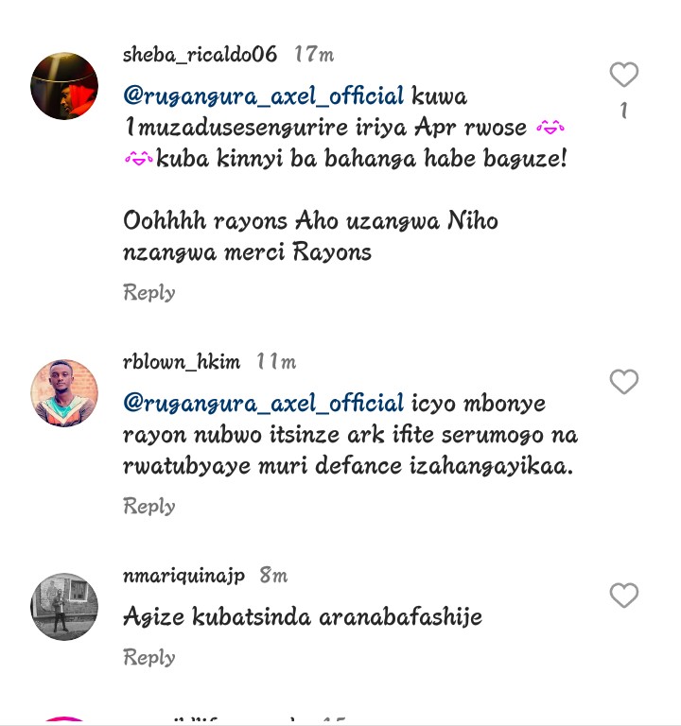View the 1 like count on first comment

(x=624, y=111)
